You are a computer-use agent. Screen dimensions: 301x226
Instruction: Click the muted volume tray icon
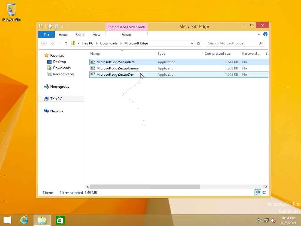pyautogui.click(x=273, y=220)
